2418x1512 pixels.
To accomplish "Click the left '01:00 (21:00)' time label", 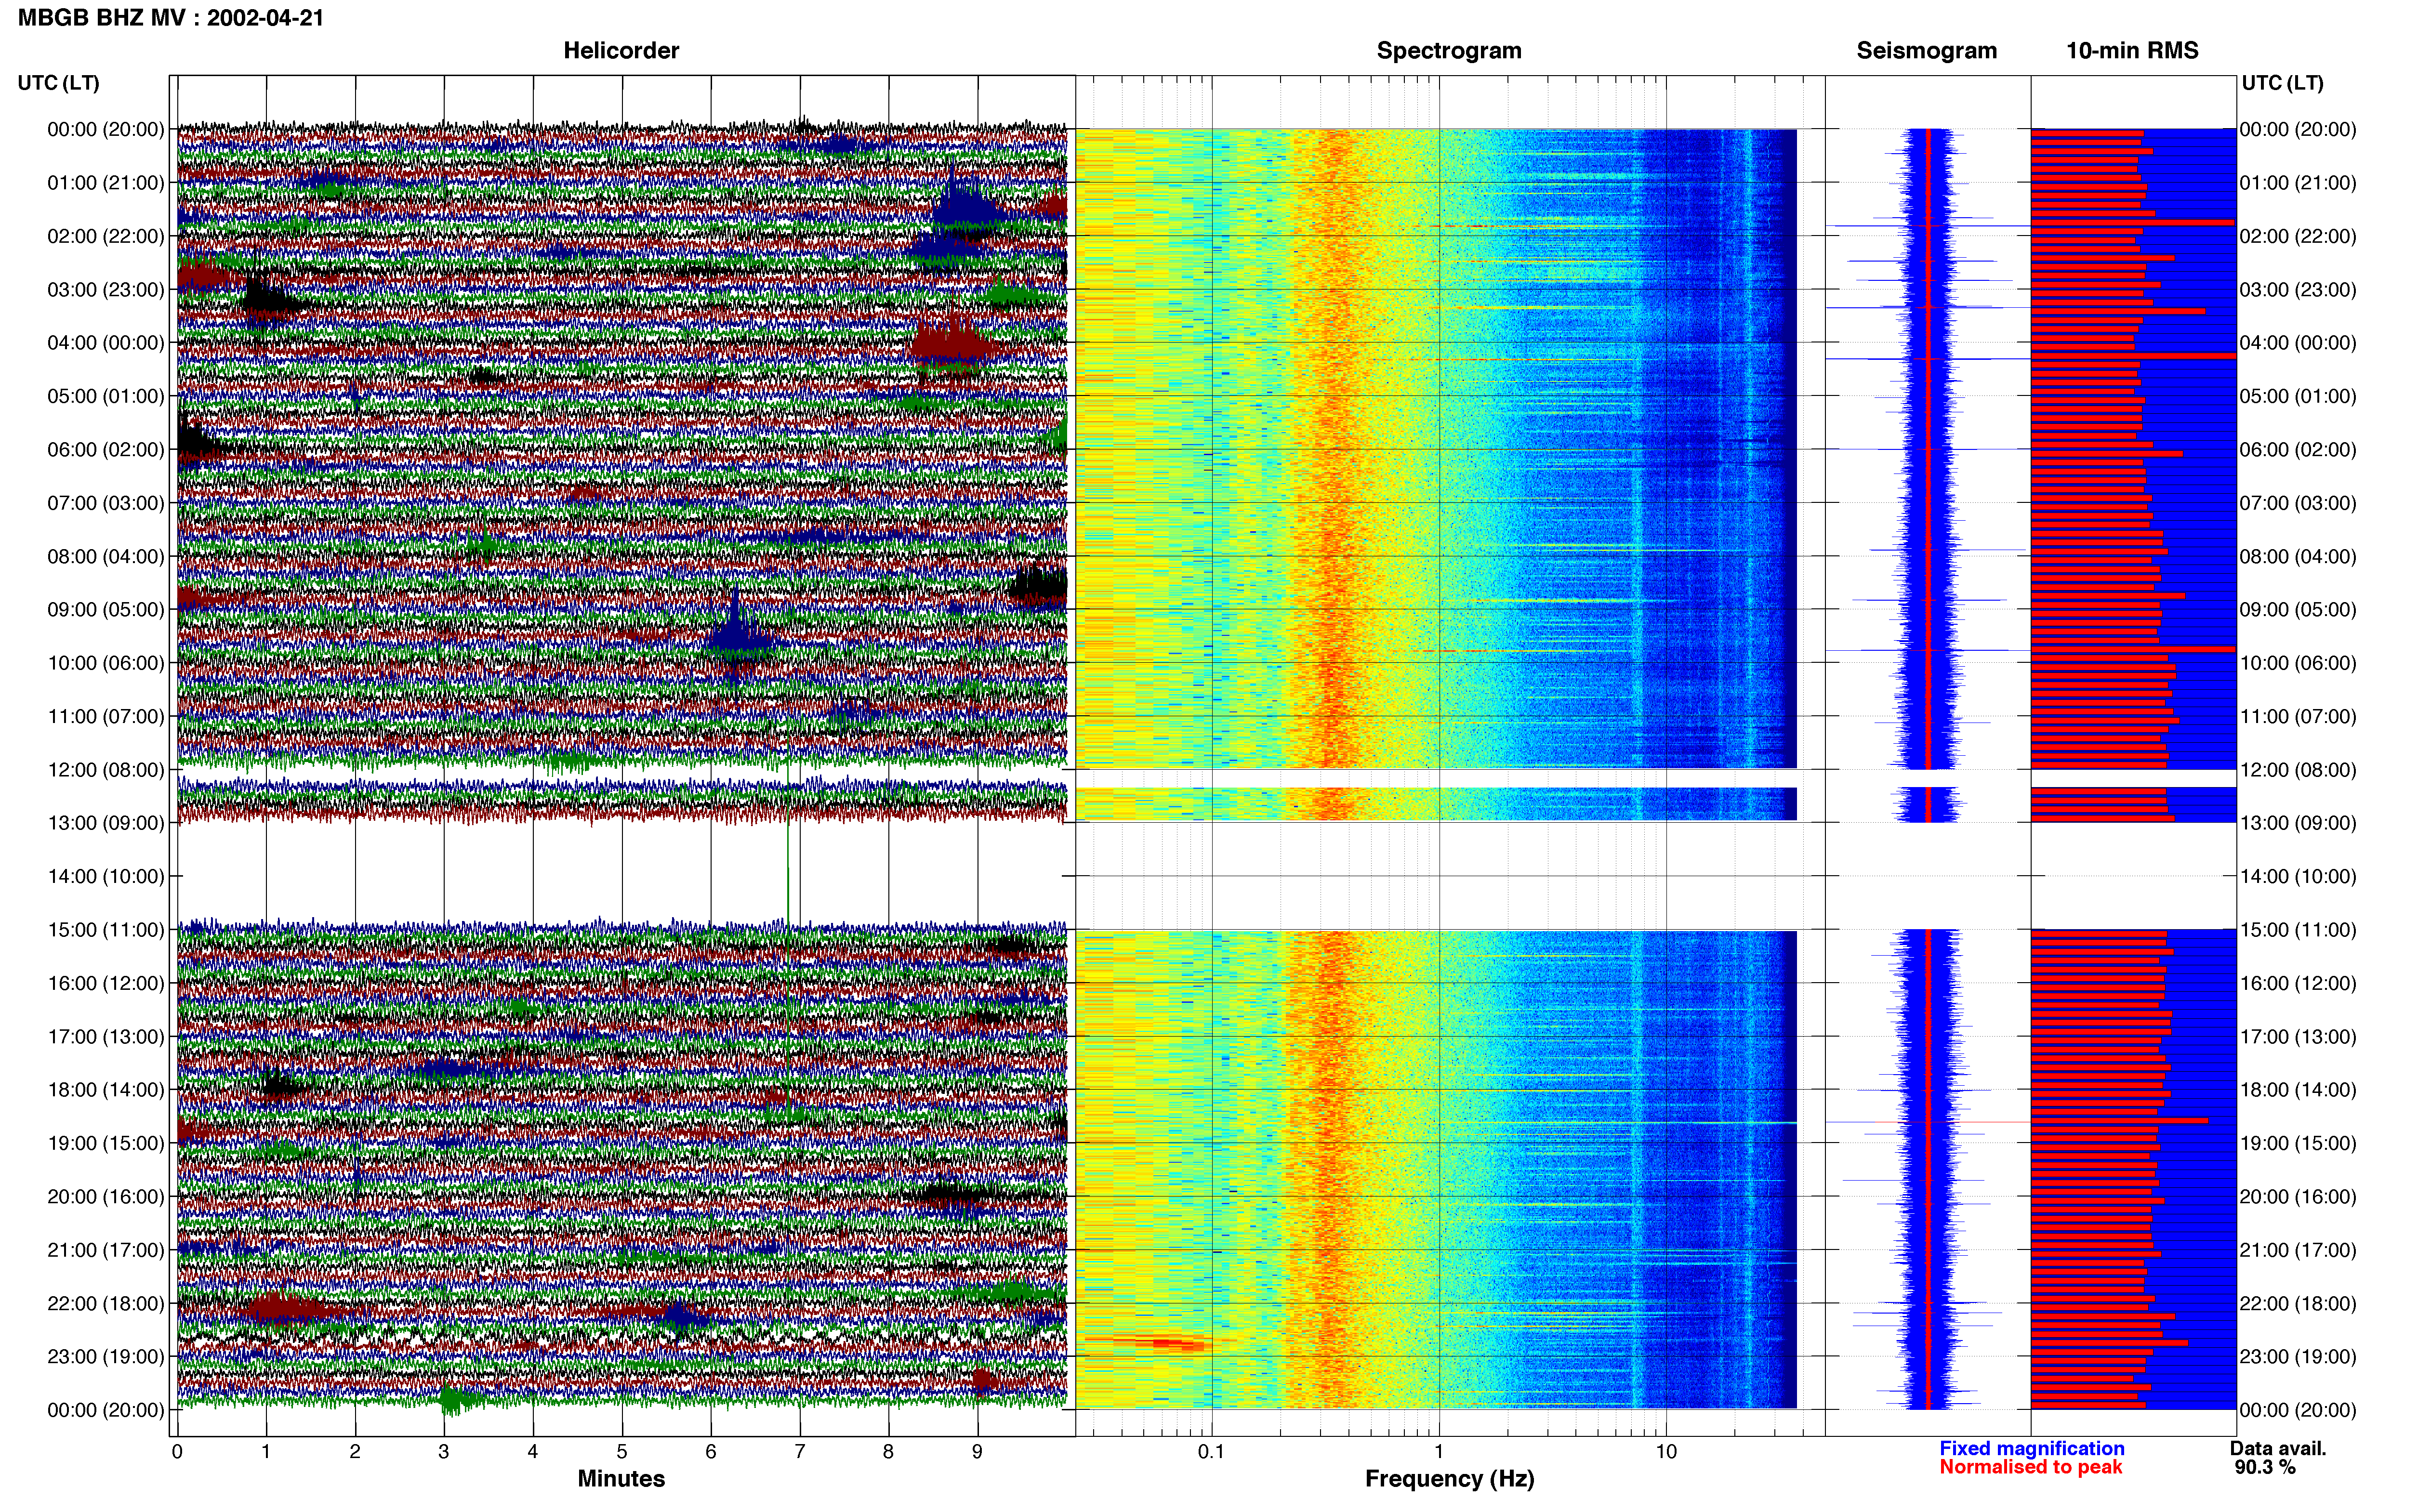I will [106, 183].
